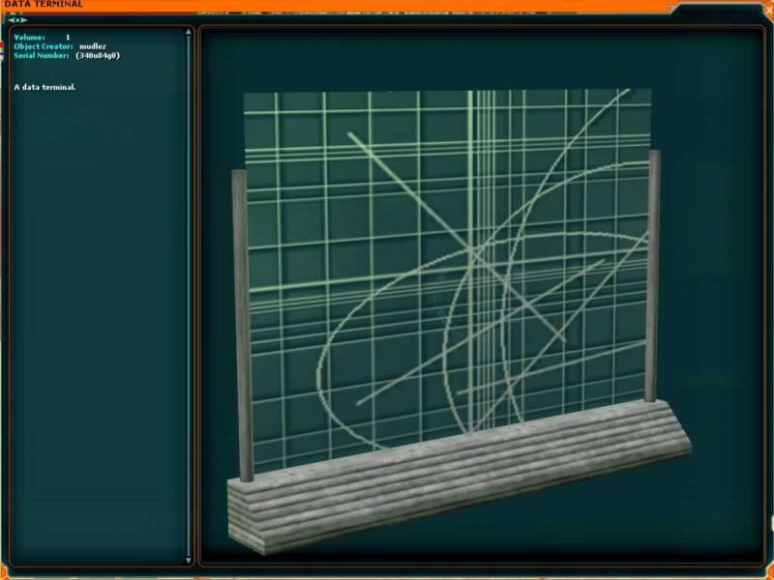Click the colored strip at the window's left edge
Screen dimensions: 774x580
point(3,48)
